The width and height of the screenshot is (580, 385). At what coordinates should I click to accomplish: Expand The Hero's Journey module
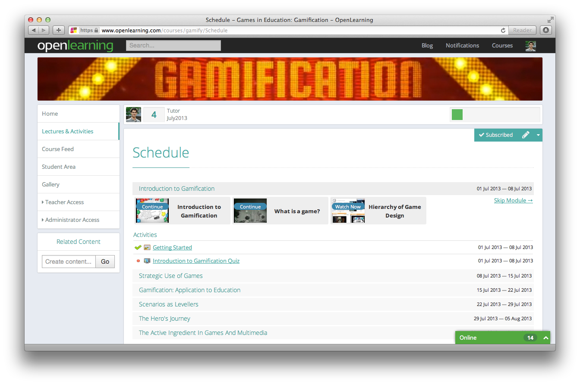[x=333, y=319]
